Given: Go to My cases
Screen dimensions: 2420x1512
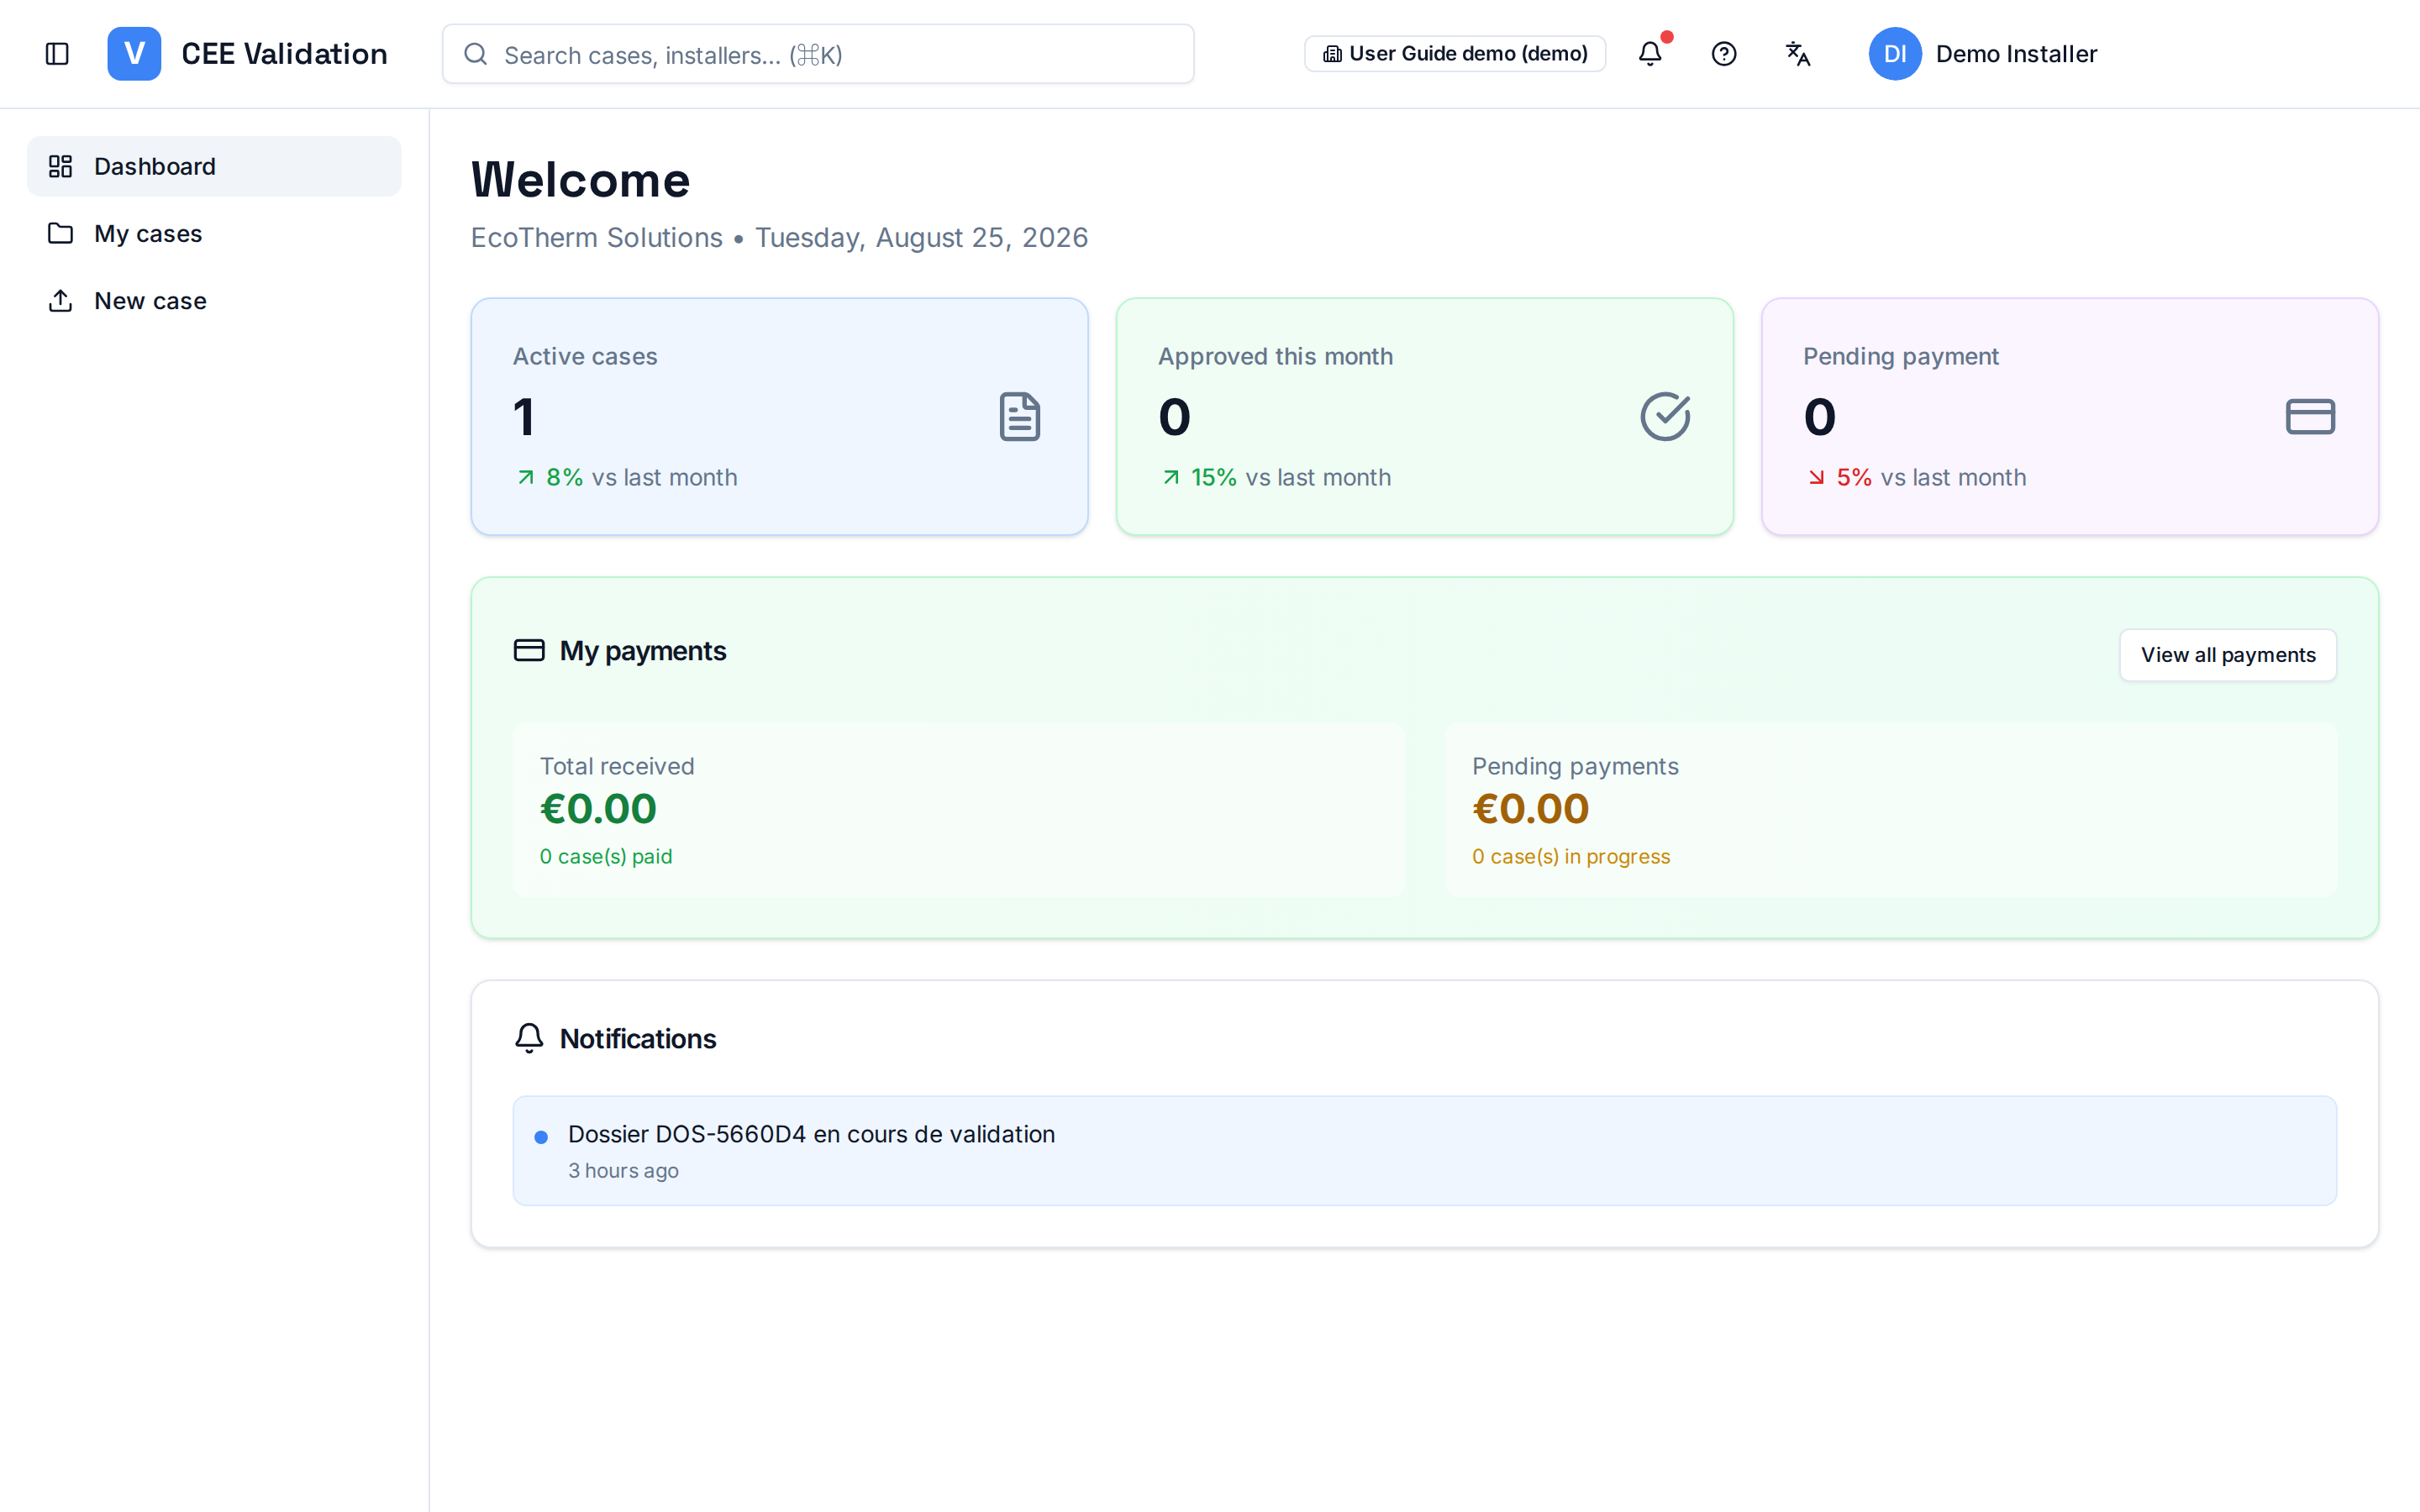Looking at the screenshot, I should click(x=214, y=233).
